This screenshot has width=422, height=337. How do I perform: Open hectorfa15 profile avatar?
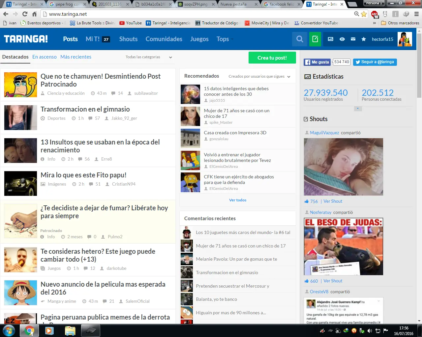pyautogui.click(x=405, y=39)
